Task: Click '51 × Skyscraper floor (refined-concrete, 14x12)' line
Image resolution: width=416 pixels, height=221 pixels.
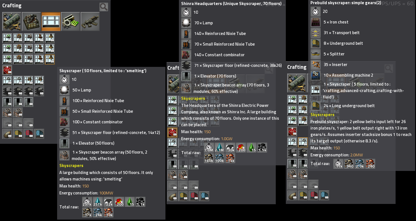Action: point(116,133)
